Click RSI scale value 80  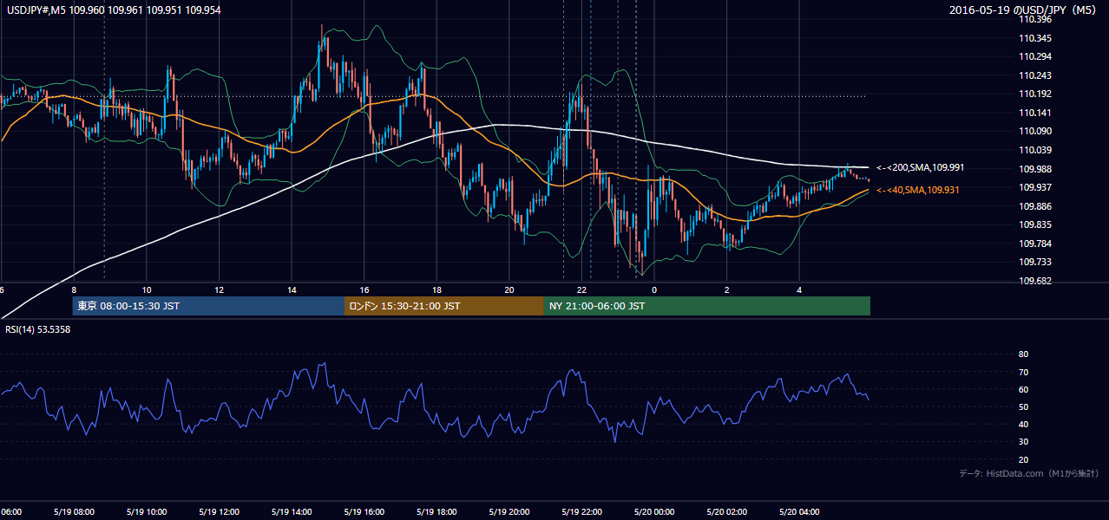tap(1023, 354)
